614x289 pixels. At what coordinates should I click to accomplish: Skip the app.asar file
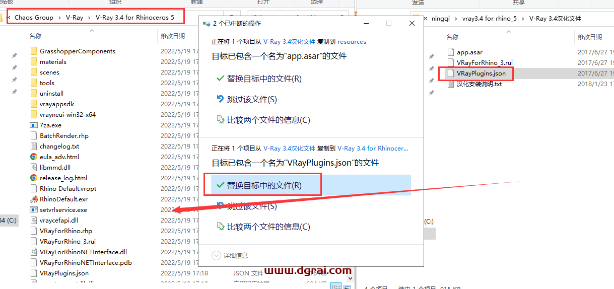click(x=252, y=100)
